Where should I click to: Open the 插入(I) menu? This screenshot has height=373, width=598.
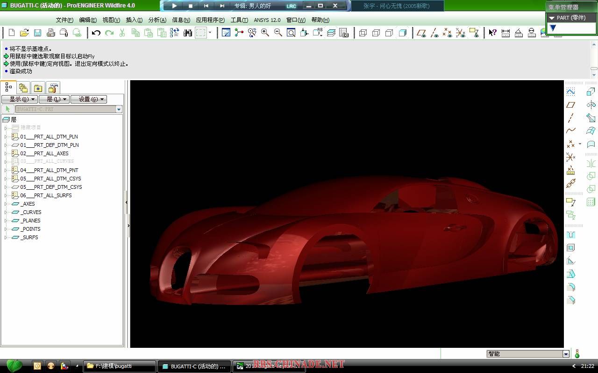[x=134, y=20]
